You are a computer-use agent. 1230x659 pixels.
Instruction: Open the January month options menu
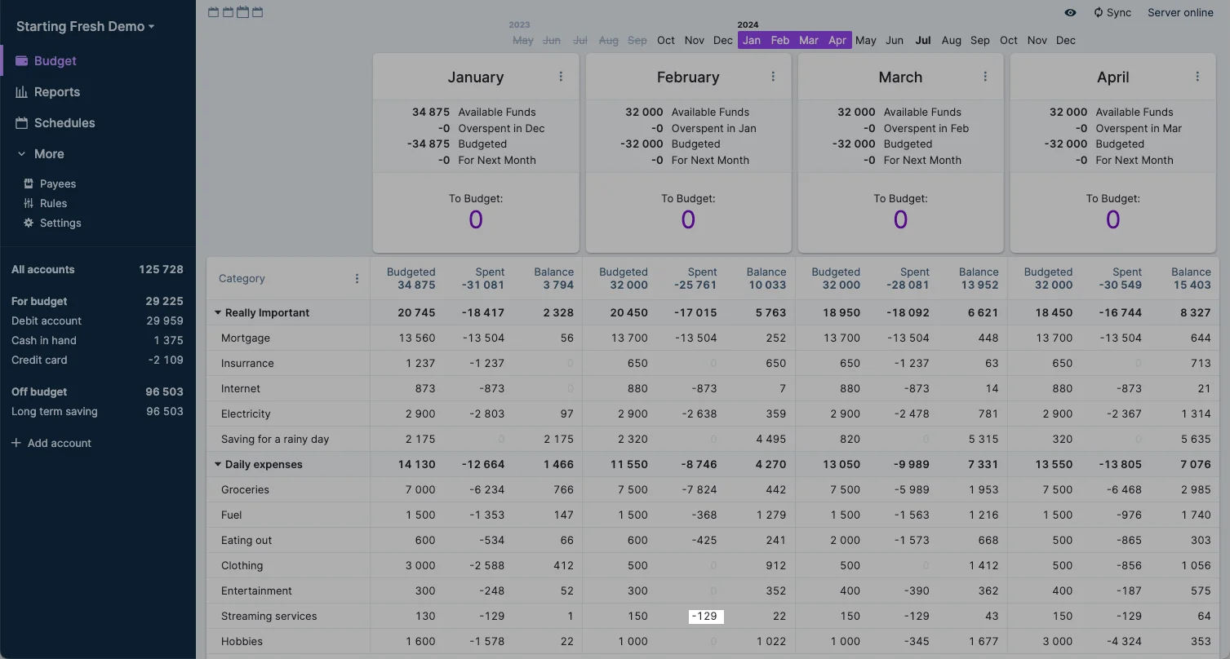click(561, 76)
